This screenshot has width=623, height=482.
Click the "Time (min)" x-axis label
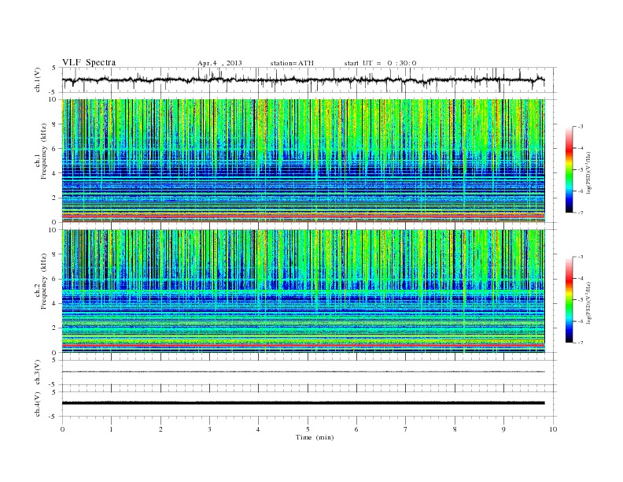315,437
